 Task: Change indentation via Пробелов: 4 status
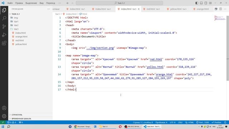(161, 123)
